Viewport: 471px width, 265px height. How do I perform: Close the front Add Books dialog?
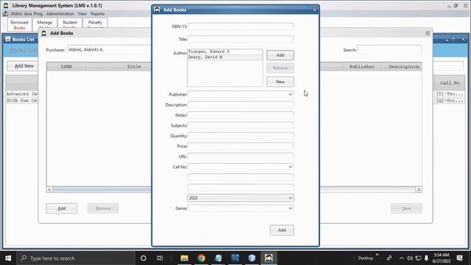click(314, 10)
